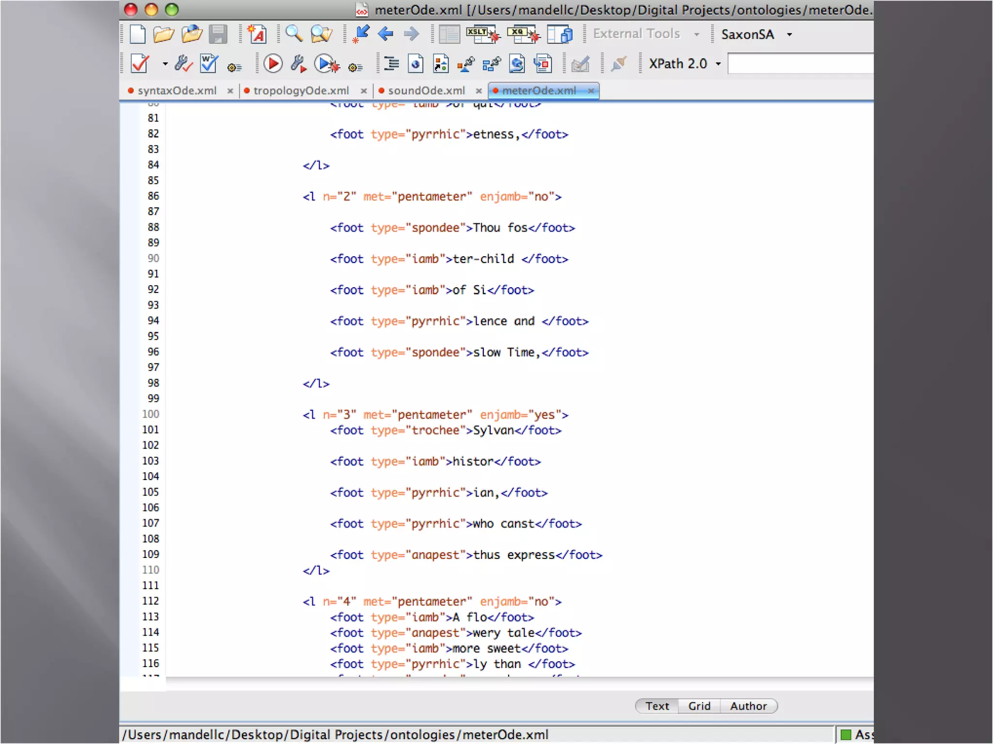This screenshot has width=993, height=744.
Task: Run the Apply Transformation play button
Action: (273, 64)
